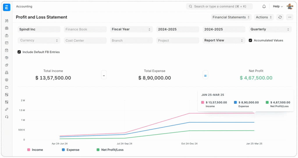Open the Help menu
This screenshot has height=158, width=298.
(x=278, y=6)
